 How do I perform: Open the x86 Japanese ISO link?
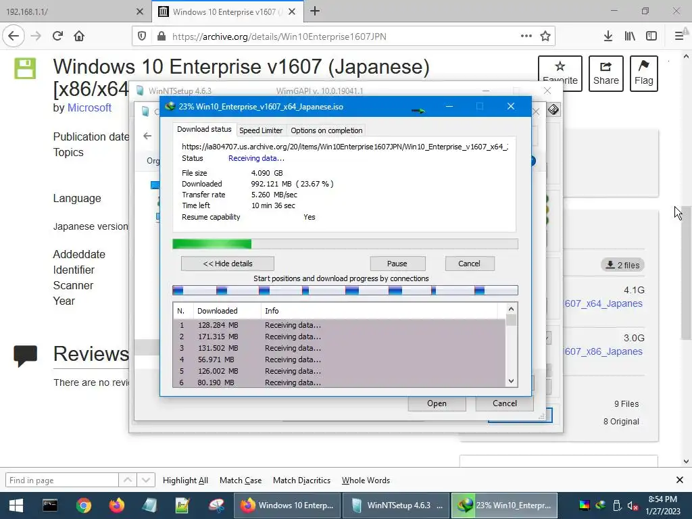coord(603,351)
